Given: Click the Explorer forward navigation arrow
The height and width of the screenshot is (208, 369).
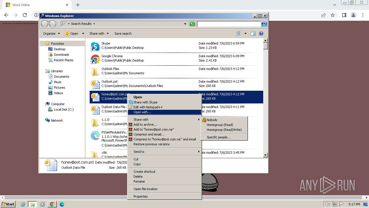Looking at the screenshot, I should [x=52, y=24].
